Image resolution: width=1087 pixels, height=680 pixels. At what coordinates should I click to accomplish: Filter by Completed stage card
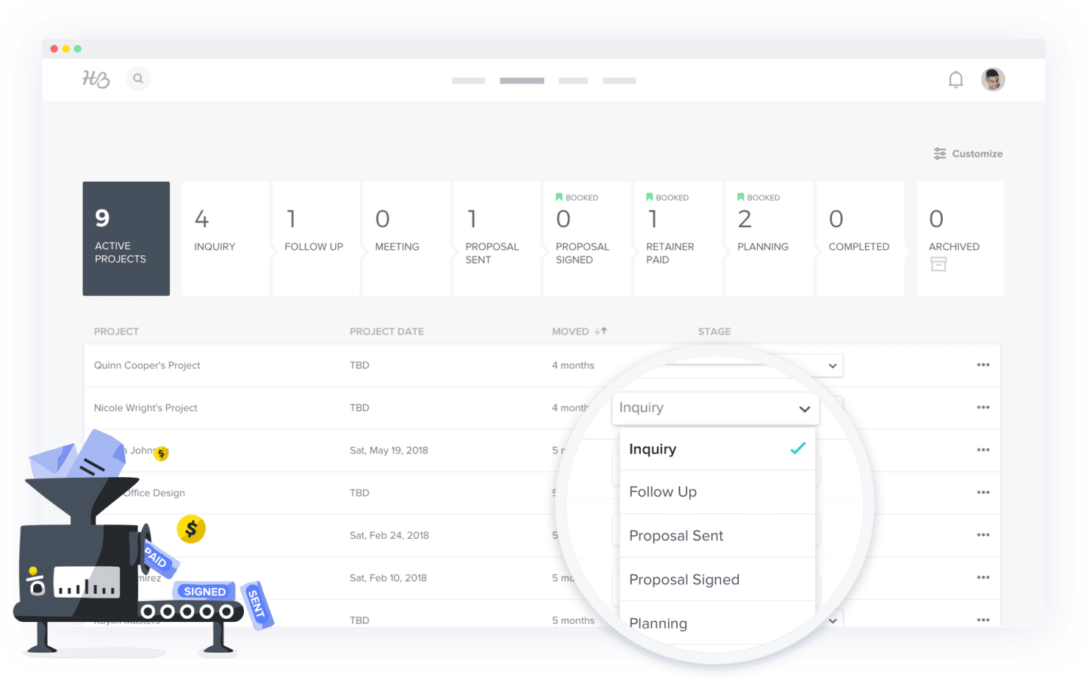[x=861, y=238]
